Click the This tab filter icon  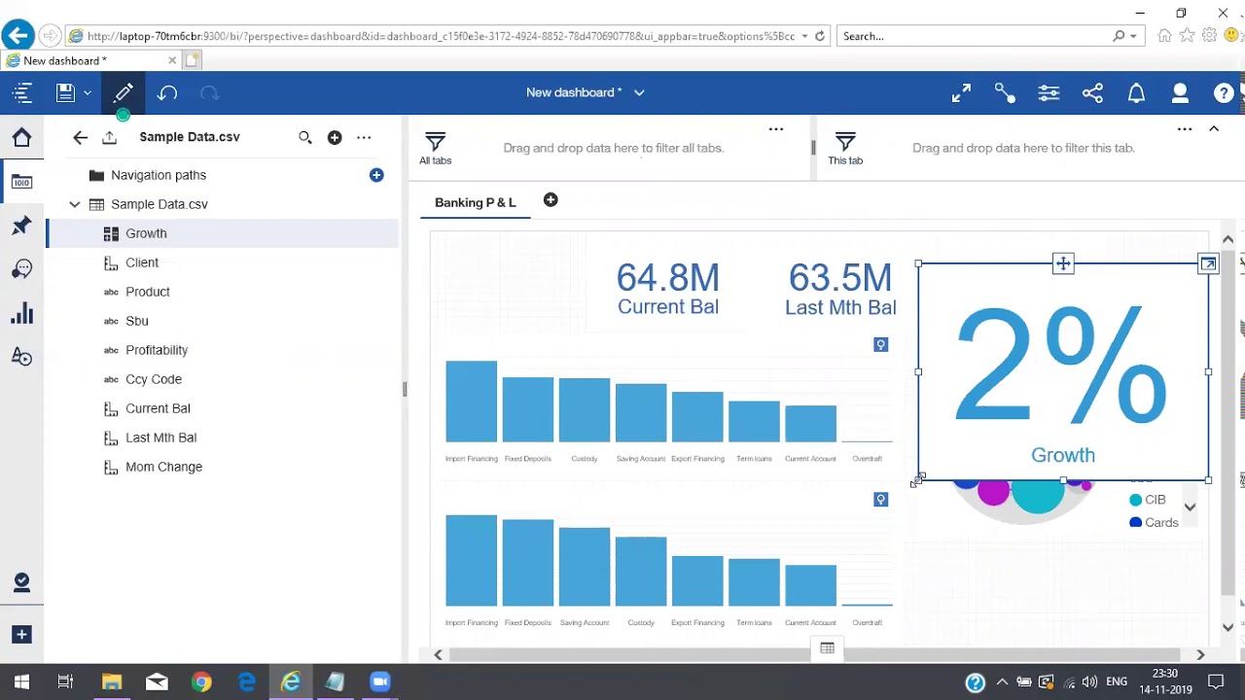click(x=845, y=142)
